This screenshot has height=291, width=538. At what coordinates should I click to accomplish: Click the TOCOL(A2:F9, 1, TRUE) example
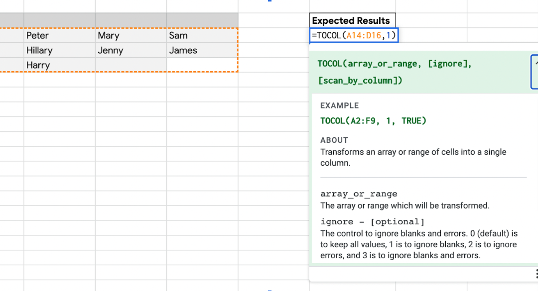tap(373, 121)
